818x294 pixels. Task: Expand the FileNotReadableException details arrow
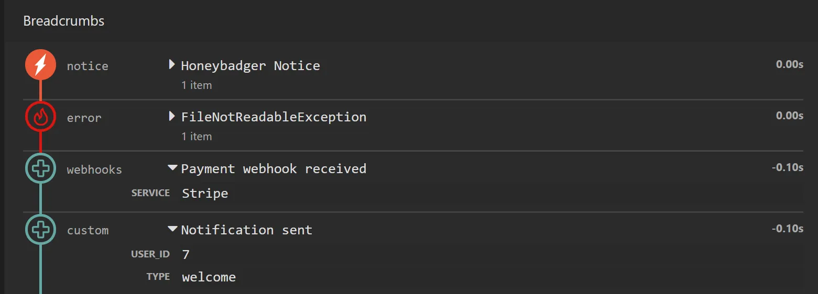click(x=171, y=116)
